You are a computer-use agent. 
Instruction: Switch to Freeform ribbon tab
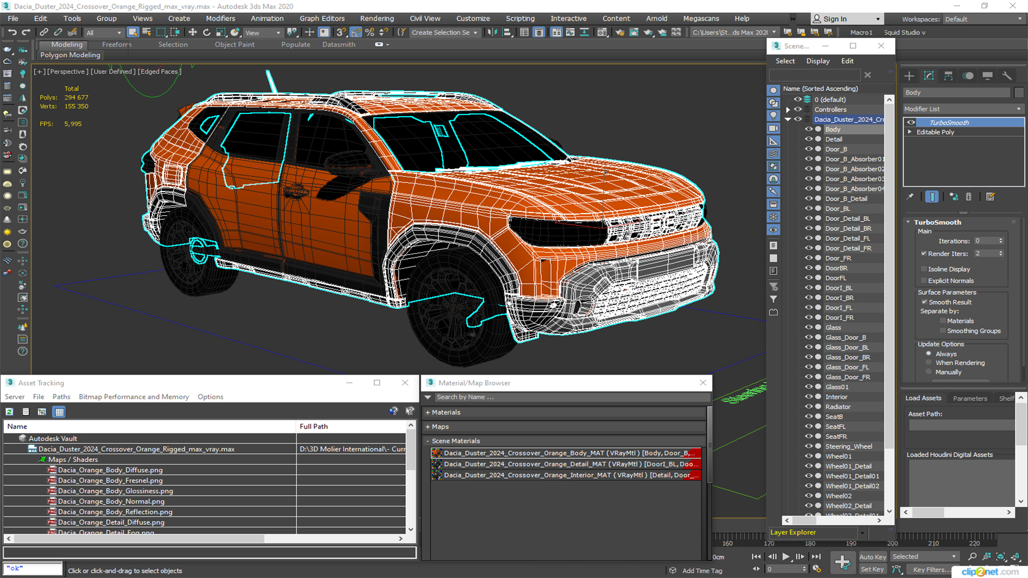click(x=116, y=44)
